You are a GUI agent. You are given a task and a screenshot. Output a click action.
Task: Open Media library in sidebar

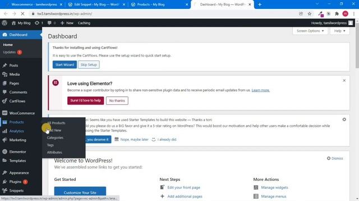pos(15,74)
